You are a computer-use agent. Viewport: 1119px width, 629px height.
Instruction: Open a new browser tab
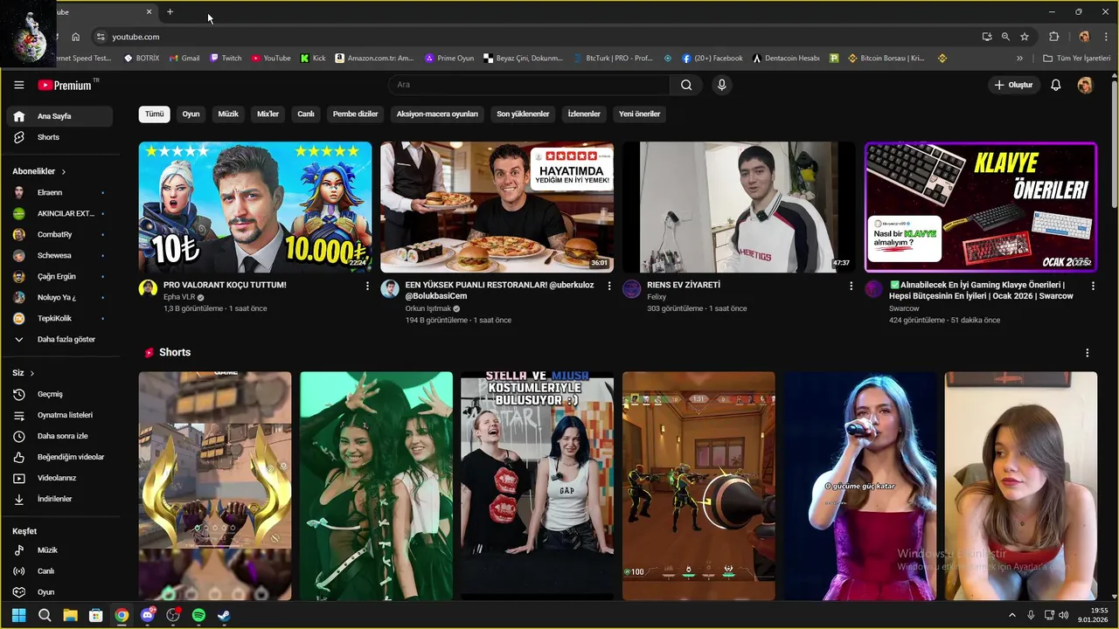coord(170,11)
